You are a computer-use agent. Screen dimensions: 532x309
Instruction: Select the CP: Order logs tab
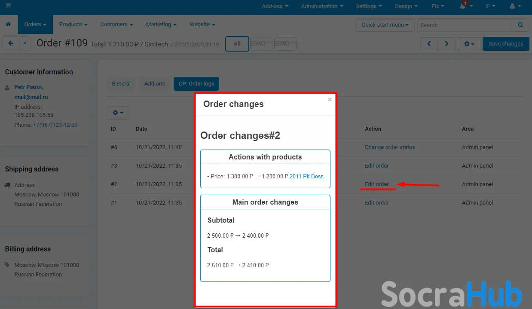[x=196, y=84]
